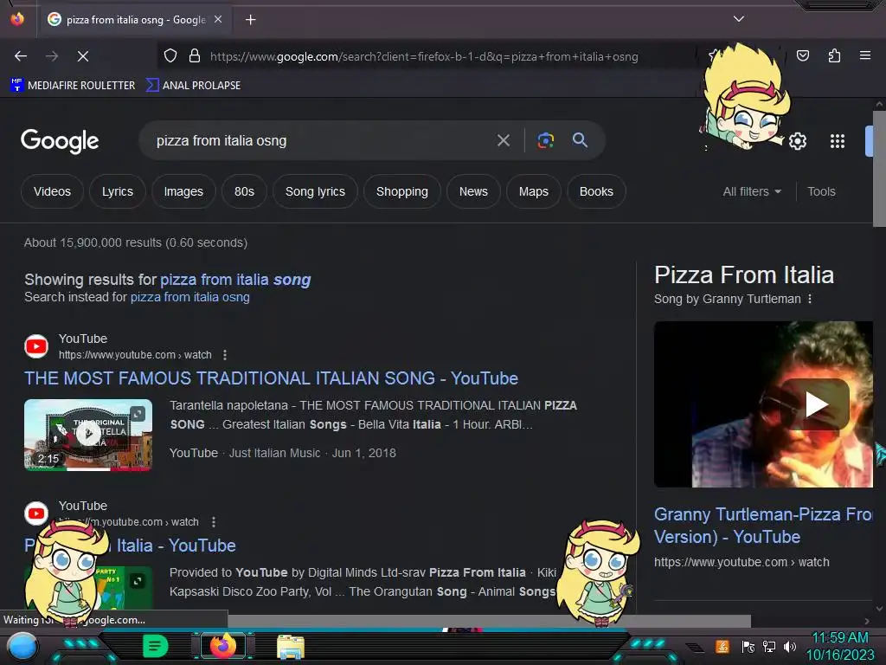
Task: Open the Firefox extensions puzzle icon
Action: (x=834, y=55)
